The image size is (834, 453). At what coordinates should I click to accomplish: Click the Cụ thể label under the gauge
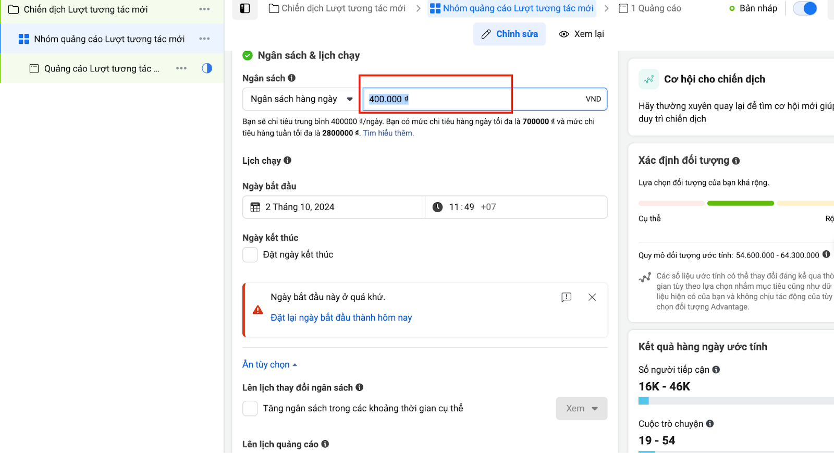tap(649, 218)
